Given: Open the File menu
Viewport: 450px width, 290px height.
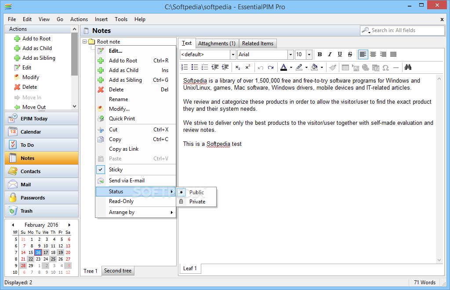Looking at the screenshot, I should click(x=12, y=19).
